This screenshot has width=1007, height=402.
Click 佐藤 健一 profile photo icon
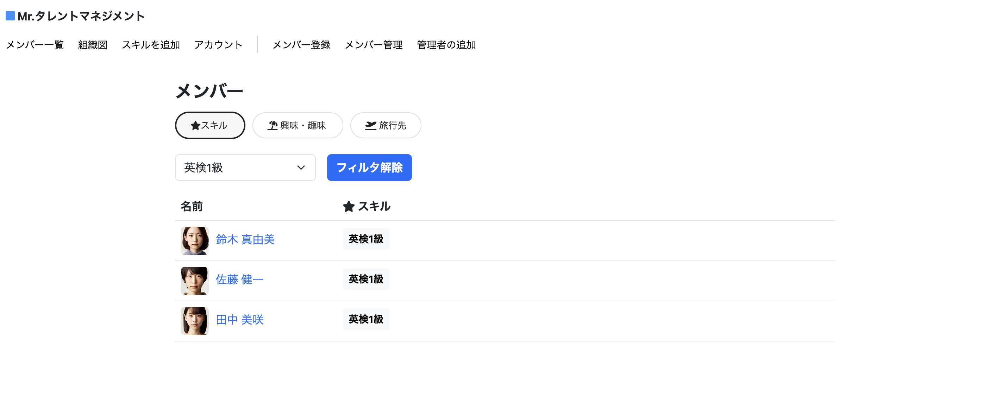click(x=194, y=279)
